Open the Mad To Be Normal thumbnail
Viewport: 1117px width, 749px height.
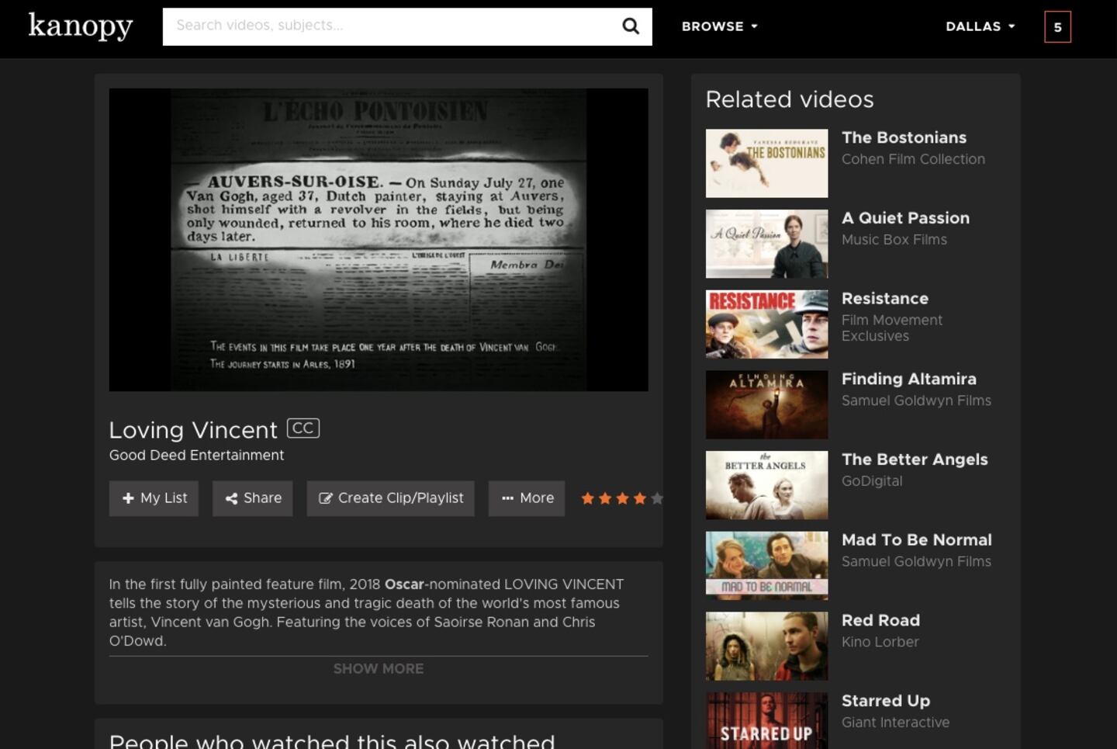pos(766,565)
